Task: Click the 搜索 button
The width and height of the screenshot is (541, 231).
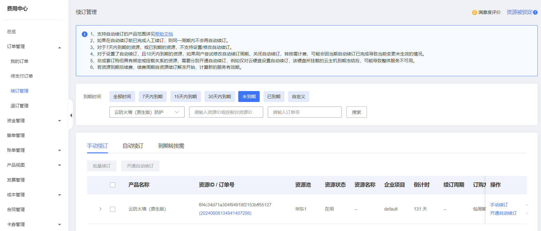Action: (x=356, y=112)
